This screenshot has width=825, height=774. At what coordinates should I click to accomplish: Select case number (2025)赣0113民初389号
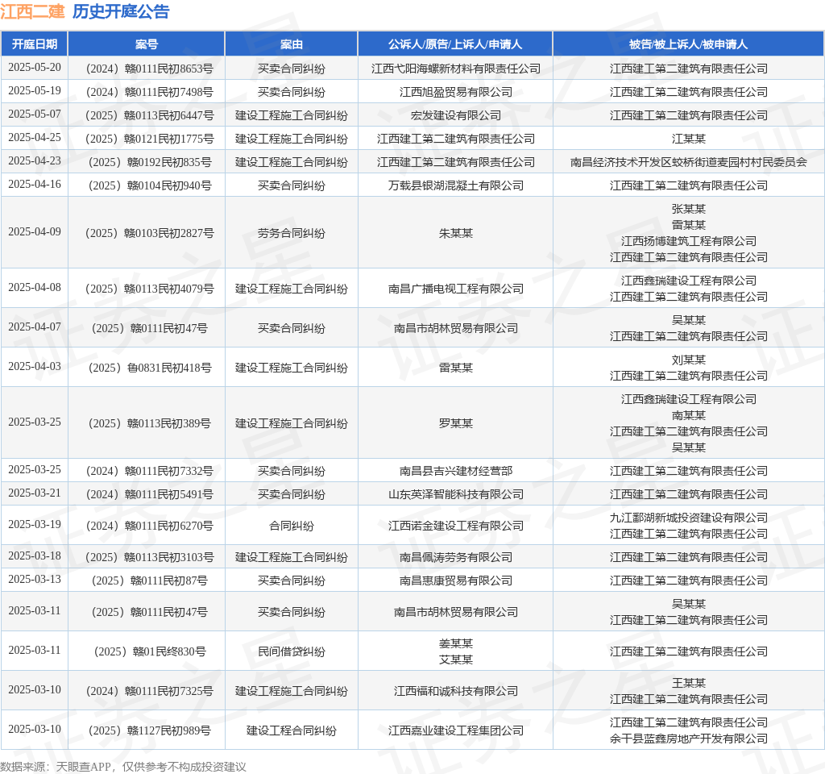(149, 423)
